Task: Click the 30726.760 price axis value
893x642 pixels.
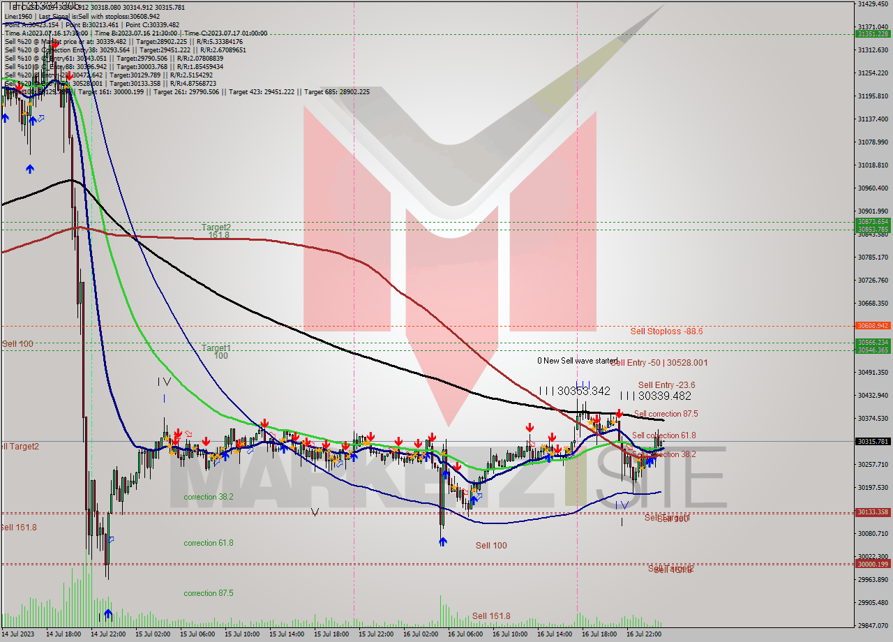Action: click(872, 280)
